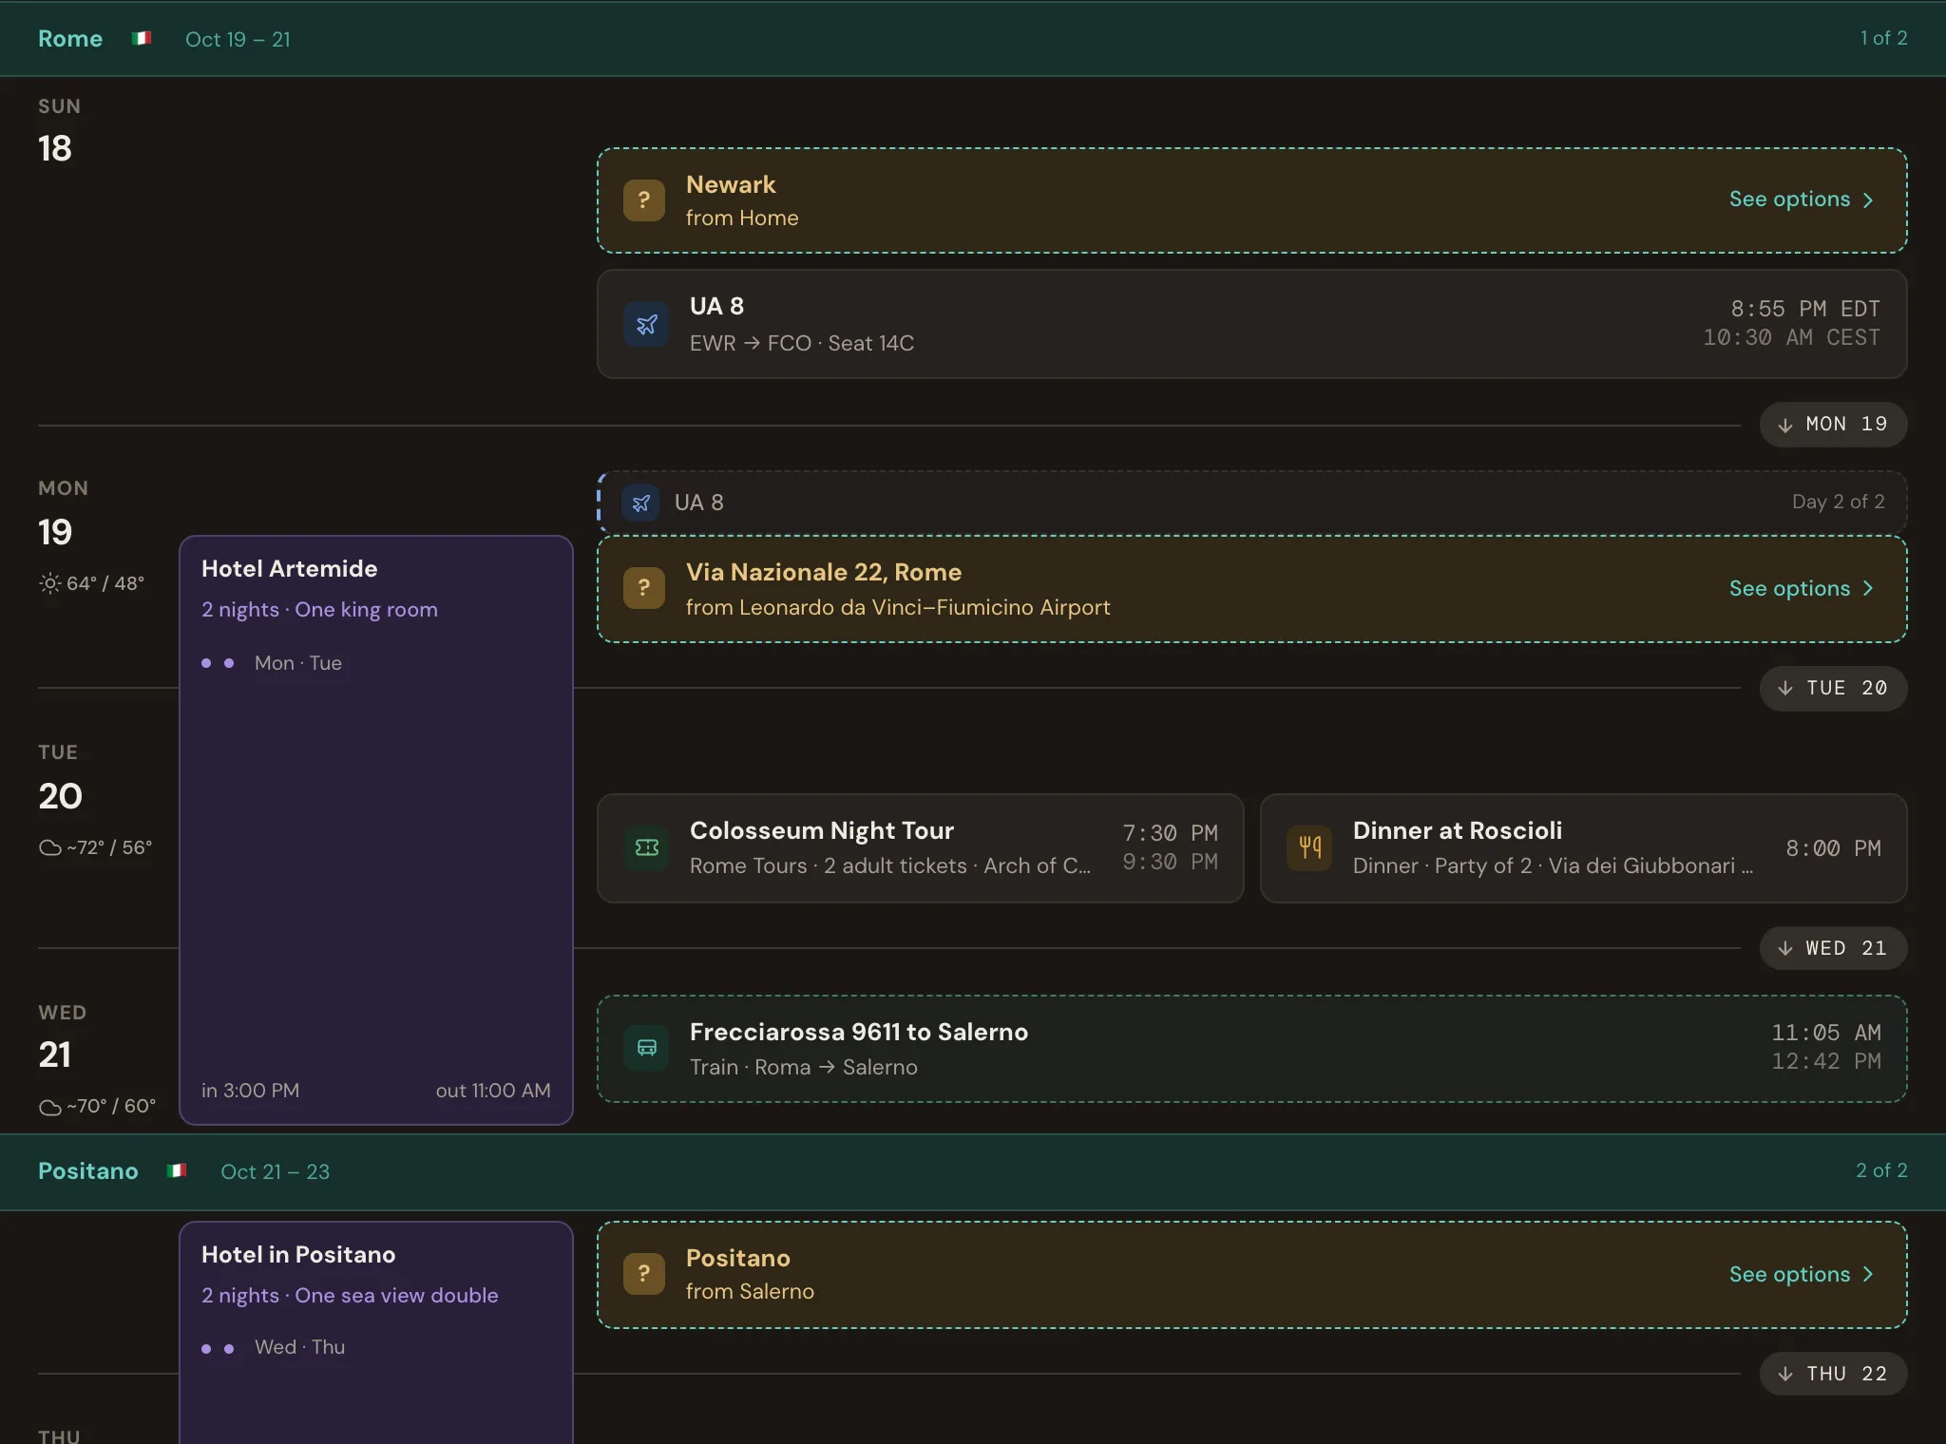Jump to TUE 20 day marker
The width and height of the screenshot is (1946, 1444).
click(x=1833, y=689)
